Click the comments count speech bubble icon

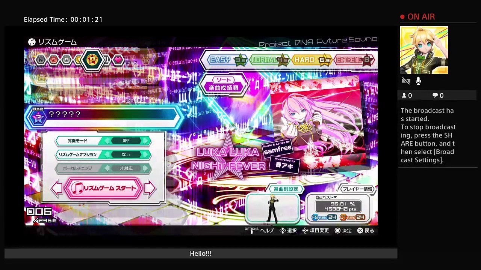(436, 96)
